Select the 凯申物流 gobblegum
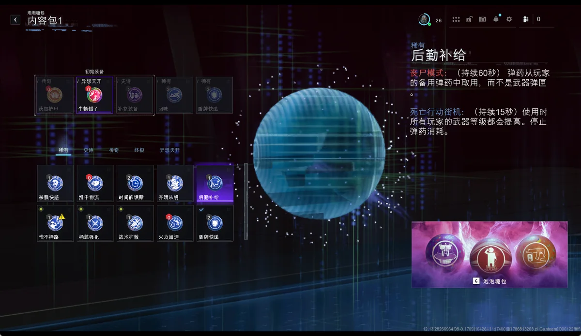This screenshot has width=581, height=336. click(x=95, y=184)
